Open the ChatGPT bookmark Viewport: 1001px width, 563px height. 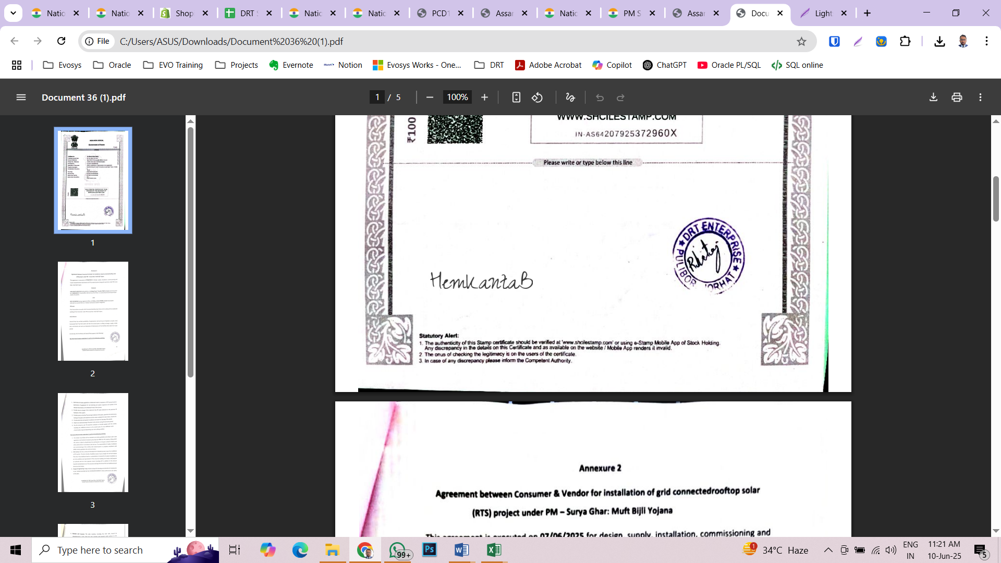click(x=664, y=65)
